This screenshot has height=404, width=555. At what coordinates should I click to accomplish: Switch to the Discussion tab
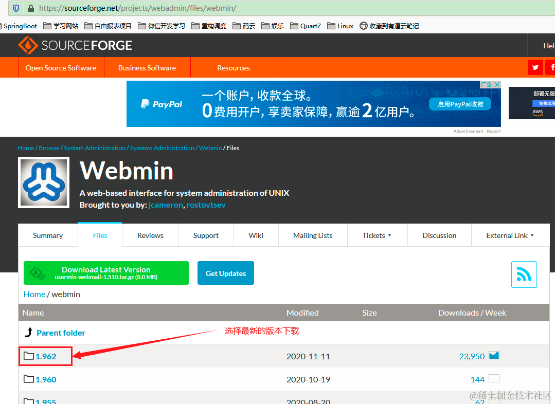[x=439, y=235]
